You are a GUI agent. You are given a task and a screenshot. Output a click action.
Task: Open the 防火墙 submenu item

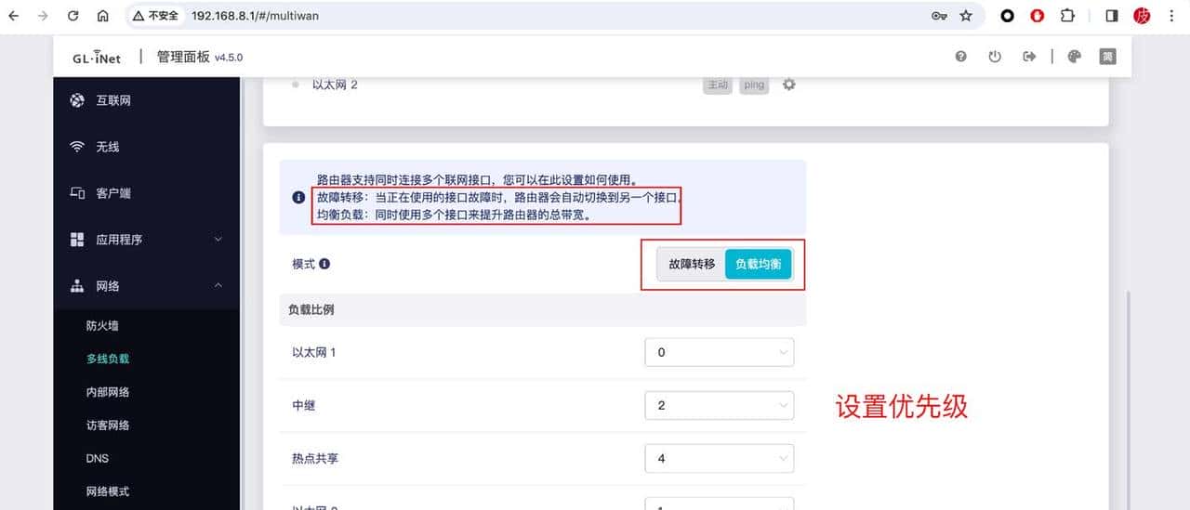[x=102, y=326]
